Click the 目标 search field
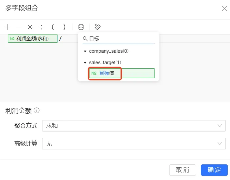 point(121,38)
